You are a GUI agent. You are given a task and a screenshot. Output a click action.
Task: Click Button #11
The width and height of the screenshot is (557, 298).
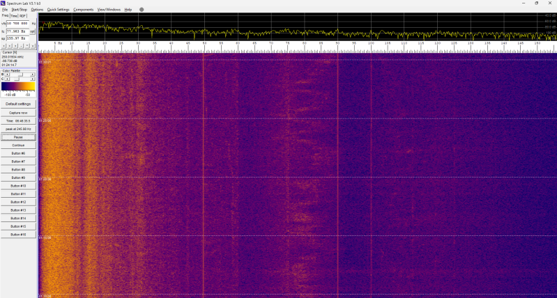(18, 194)
